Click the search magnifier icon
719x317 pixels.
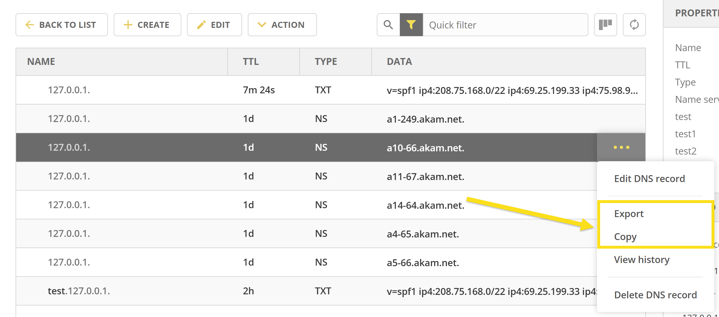(x=388, y=25)
